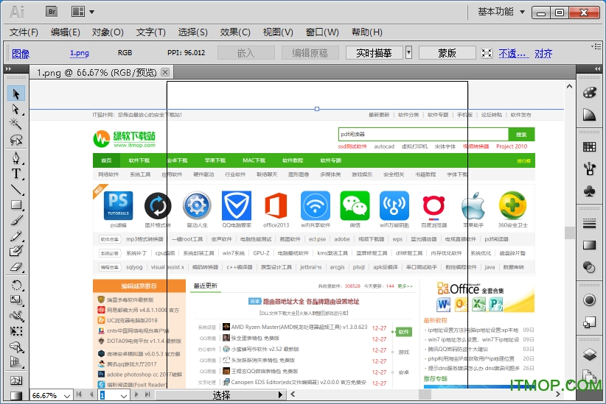Screen dimensions: 606x404
Task: Open the control bar panel options menu
Action: (x=596, y=46)
